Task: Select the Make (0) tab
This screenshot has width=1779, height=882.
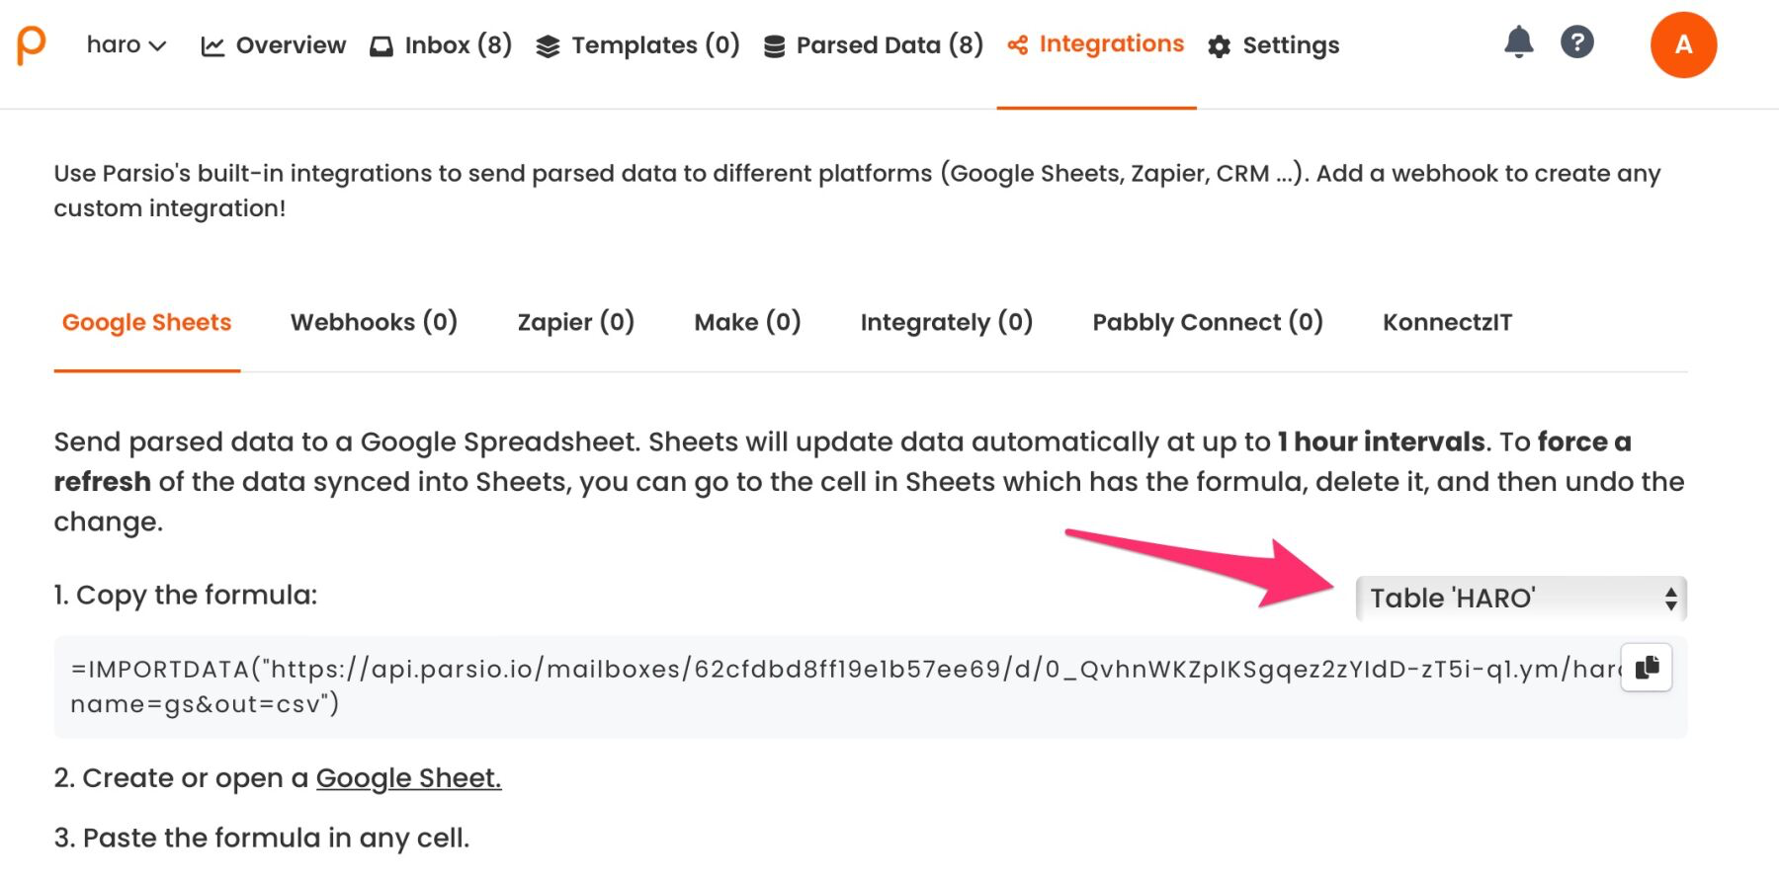Action: click(x=747, y=323)
